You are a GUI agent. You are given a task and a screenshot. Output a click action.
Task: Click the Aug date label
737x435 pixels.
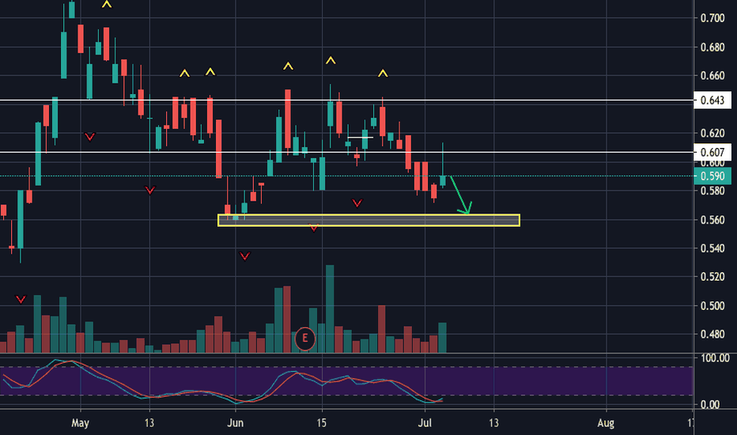click(606, 423)
